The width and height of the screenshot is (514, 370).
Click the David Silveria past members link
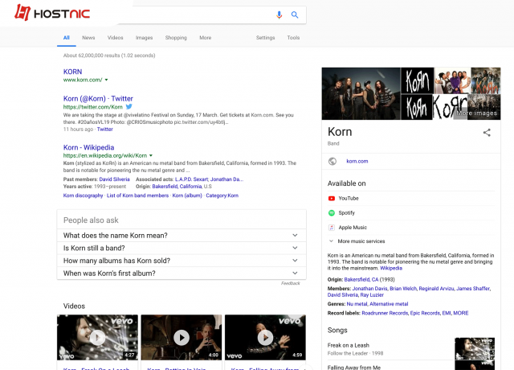[x=114, y=179]
